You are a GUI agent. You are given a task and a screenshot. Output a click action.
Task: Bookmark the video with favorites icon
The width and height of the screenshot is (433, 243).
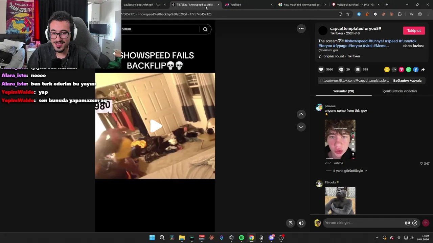[358, 70]
